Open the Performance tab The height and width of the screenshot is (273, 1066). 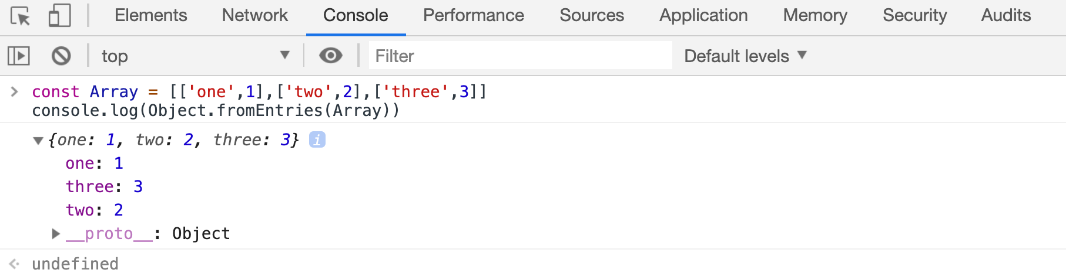pyautogui.click(x=474, y=15)
